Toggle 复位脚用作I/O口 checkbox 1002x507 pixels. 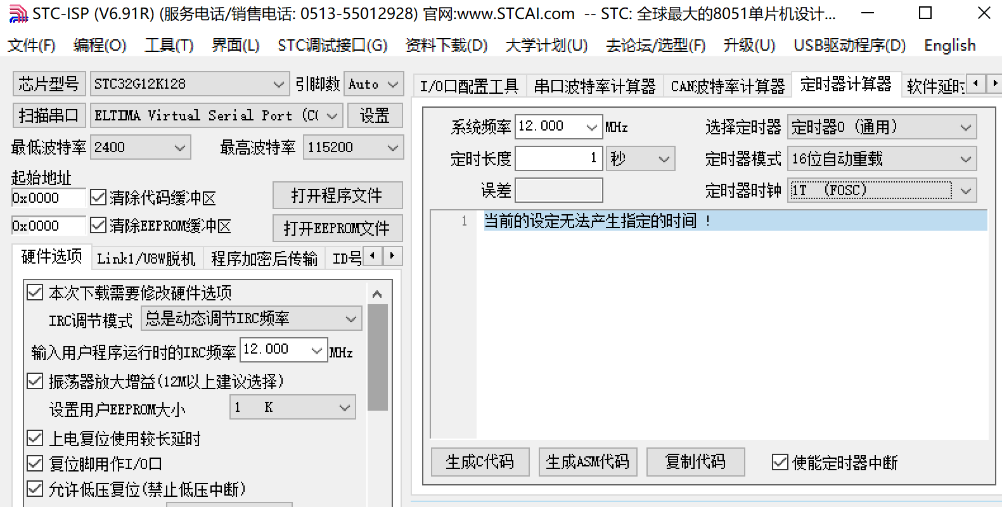[34, 463]
